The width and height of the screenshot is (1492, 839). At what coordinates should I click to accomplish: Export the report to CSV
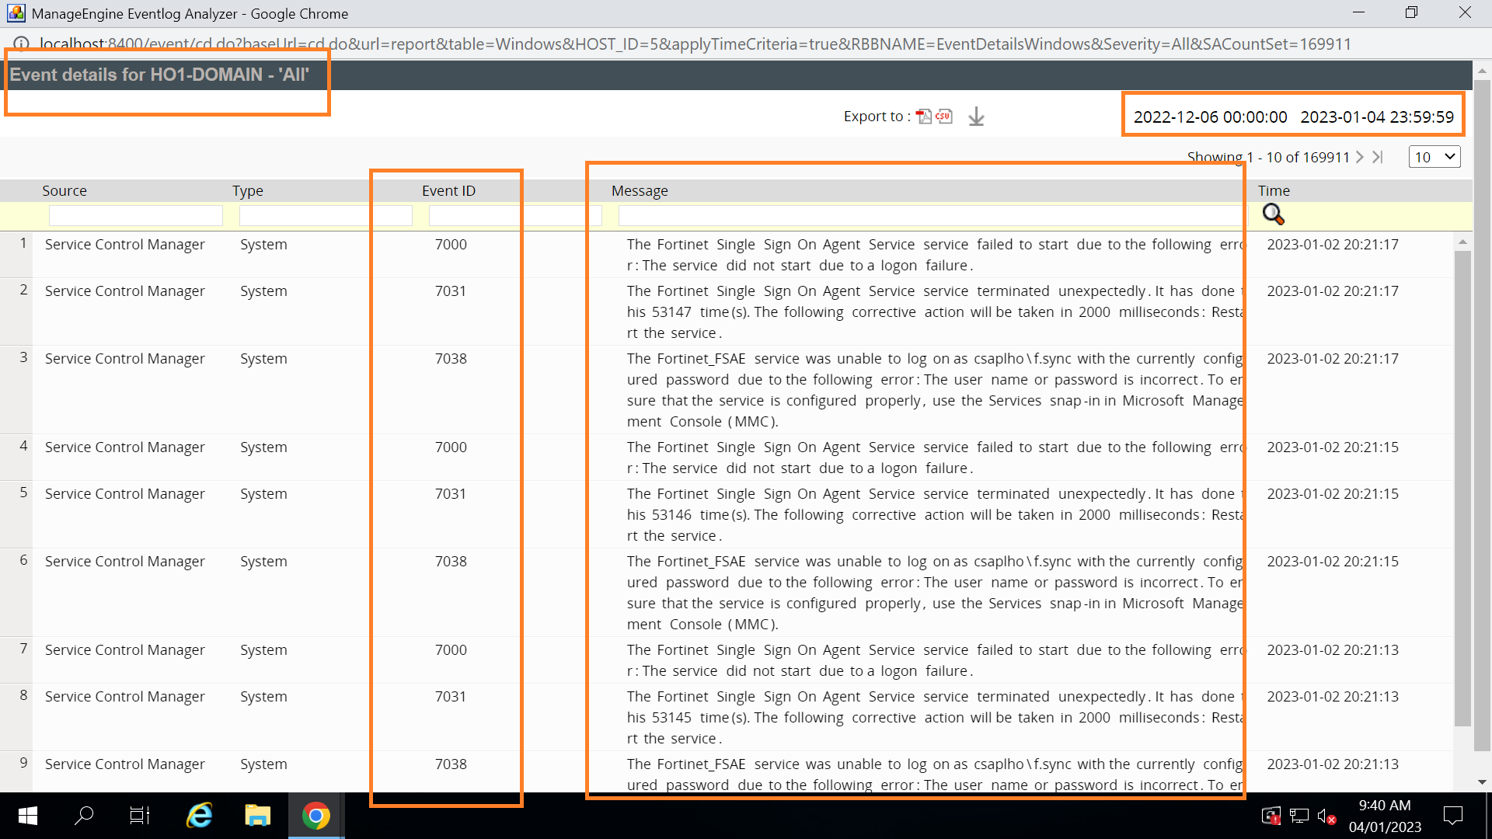click(944, 117)
